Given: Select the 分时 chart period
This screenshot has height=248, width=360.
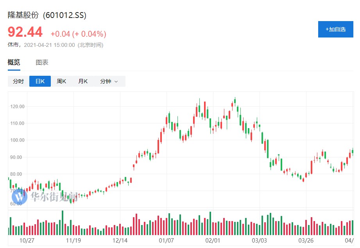Looking at the screenshot, I should click(x=18, y=81).
